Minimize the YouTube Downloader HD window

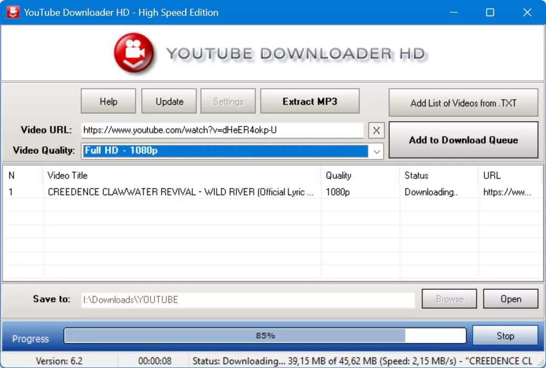pyautogui.click(x=454, y=13)
